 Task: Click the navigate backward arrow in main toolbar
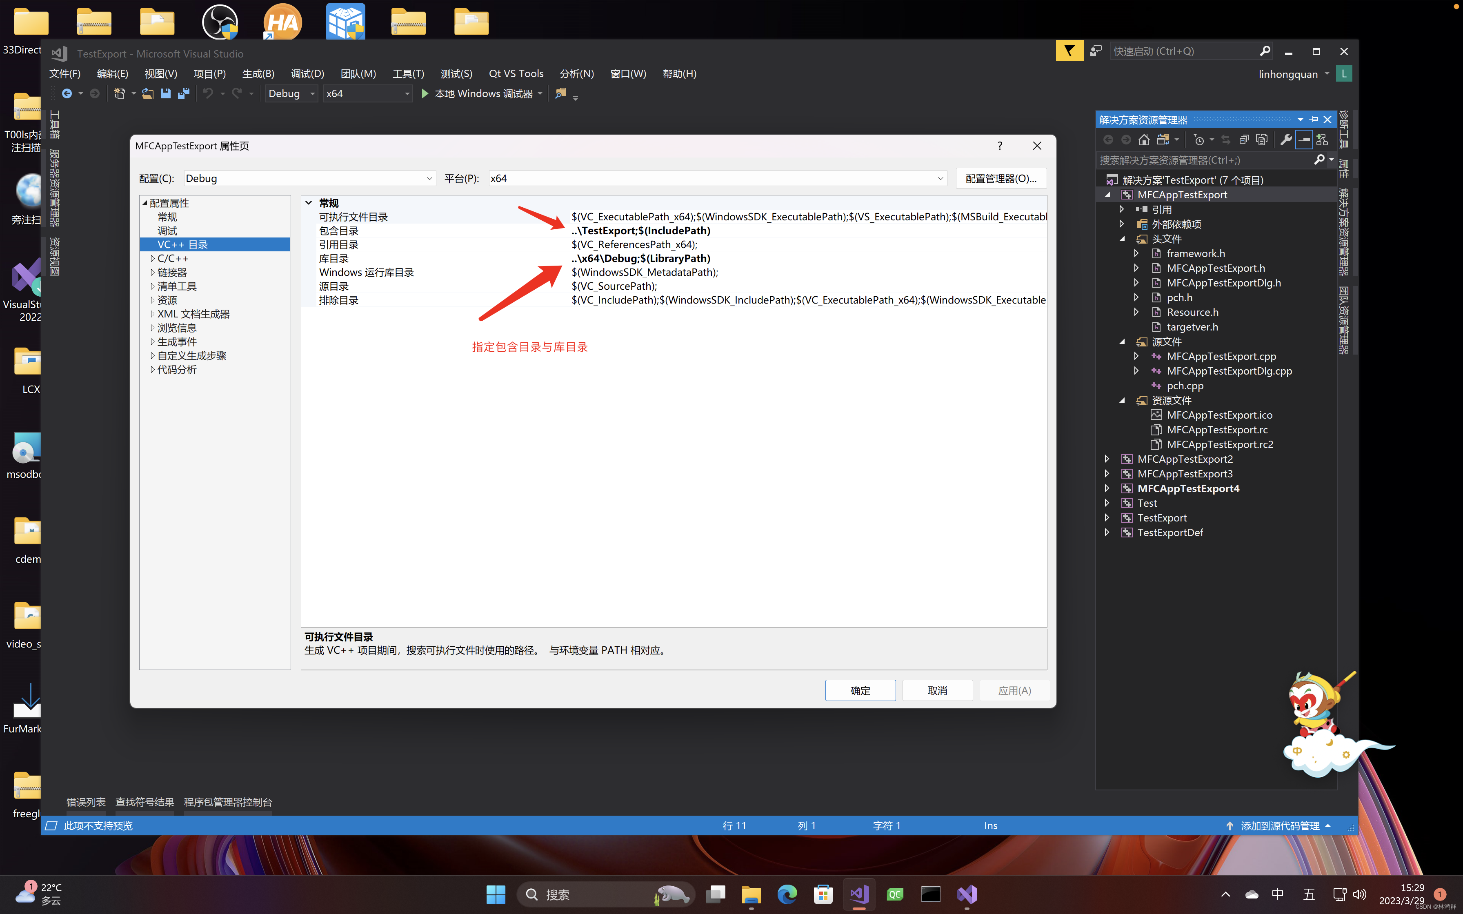point(67,94)
